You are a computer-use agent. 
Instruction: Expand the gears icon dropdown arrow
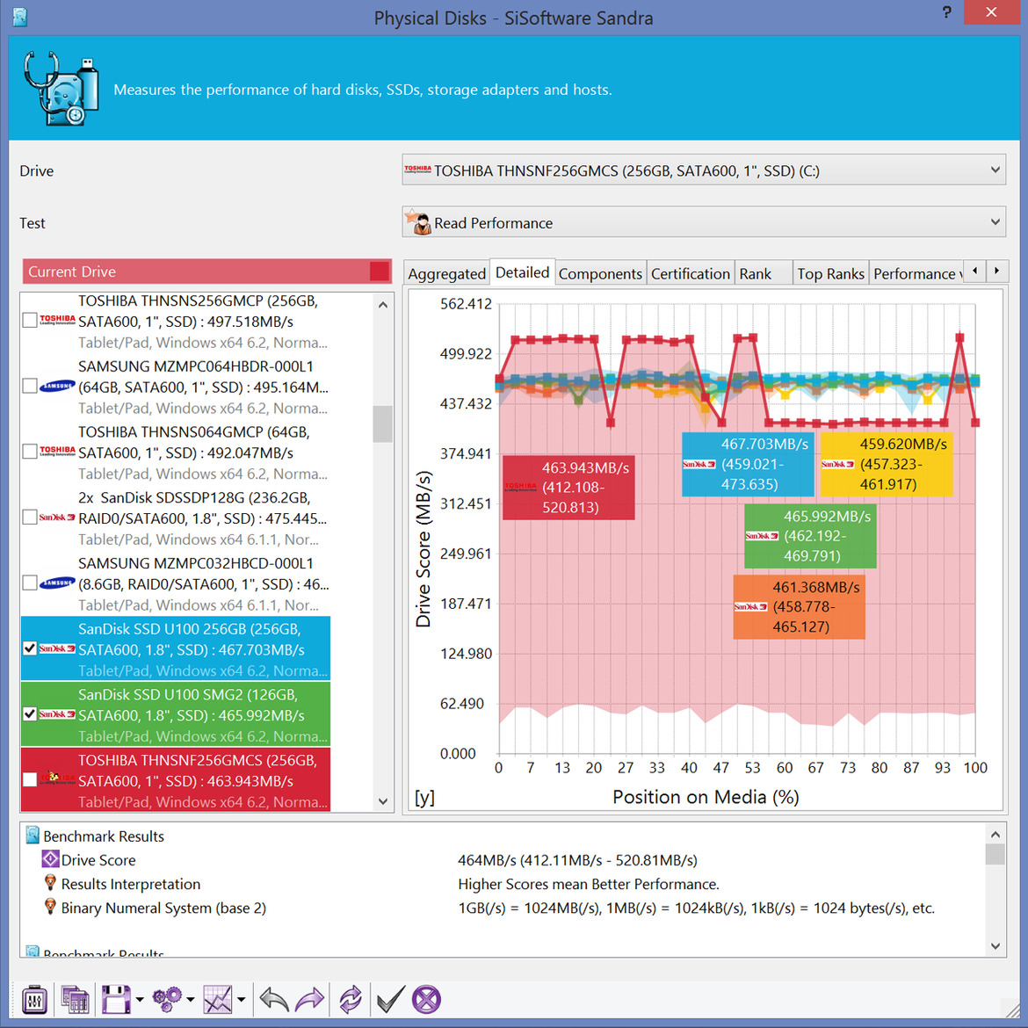click(190, 1000)
